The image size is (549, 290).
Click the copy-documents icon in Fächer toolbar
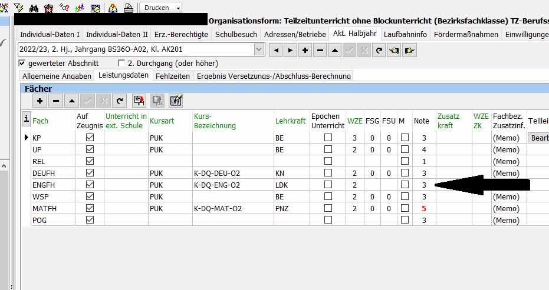coord(139,101)
